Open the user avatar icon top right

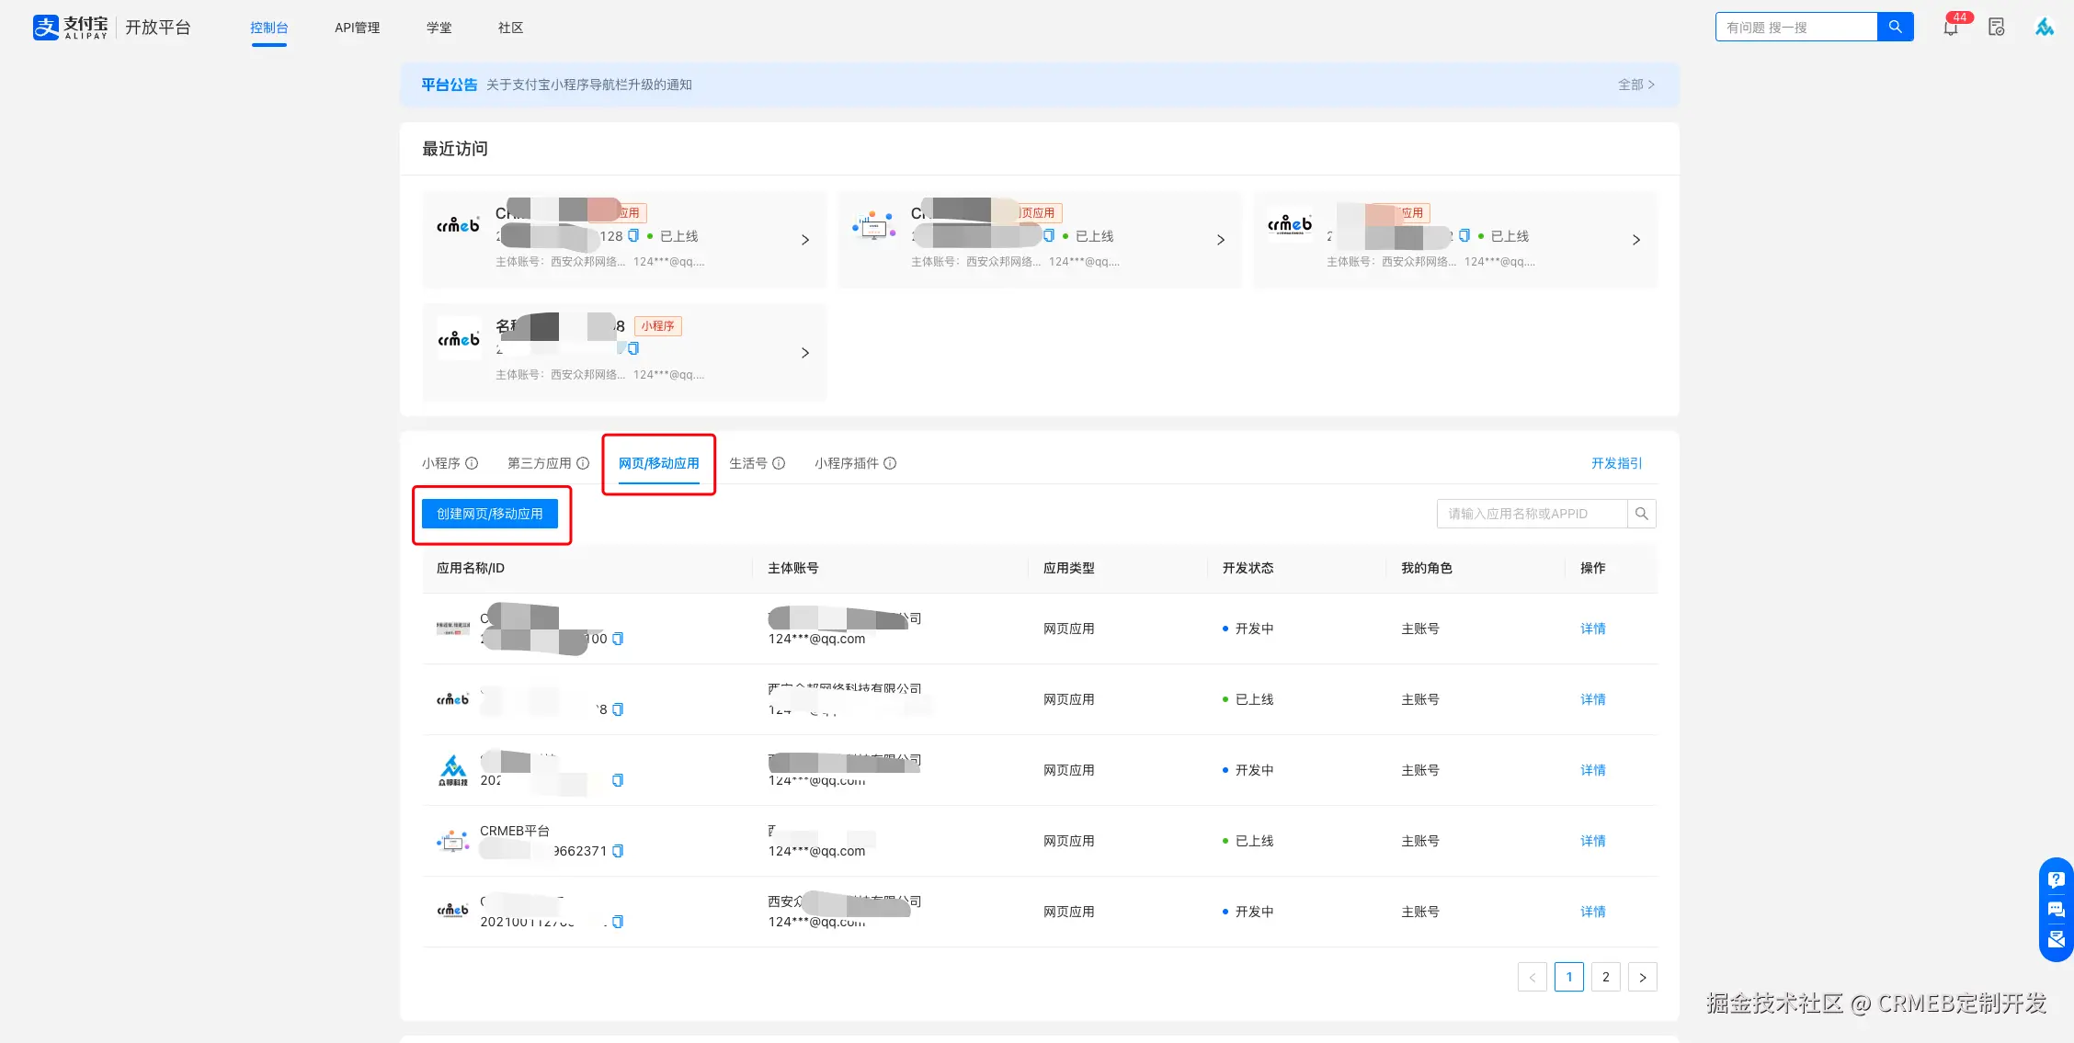pos(2044,28)
